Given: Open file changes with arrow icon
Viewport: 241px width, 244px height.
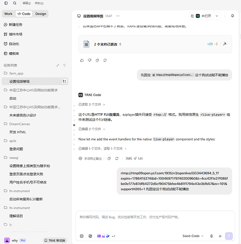Looking at the screenshot, I should [x=225, y=44].
